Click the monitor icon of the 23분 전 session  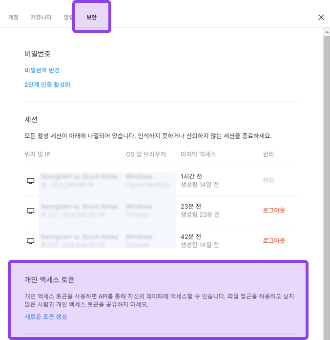point(31,211)
